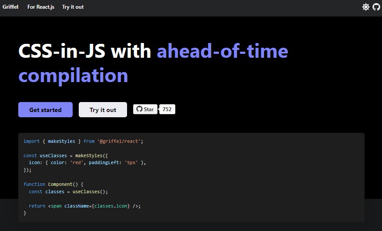Click the 'ahead-of-time' heading text
This screenshot has width=382, height=231.
[222, 51]
